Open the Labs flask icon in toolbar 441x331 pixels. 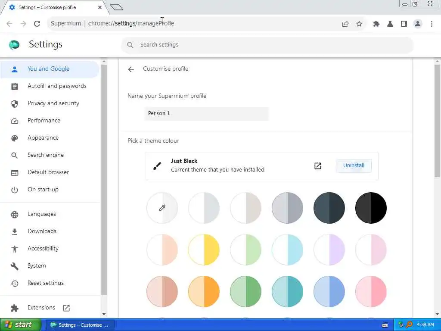[x=390, y=24]
